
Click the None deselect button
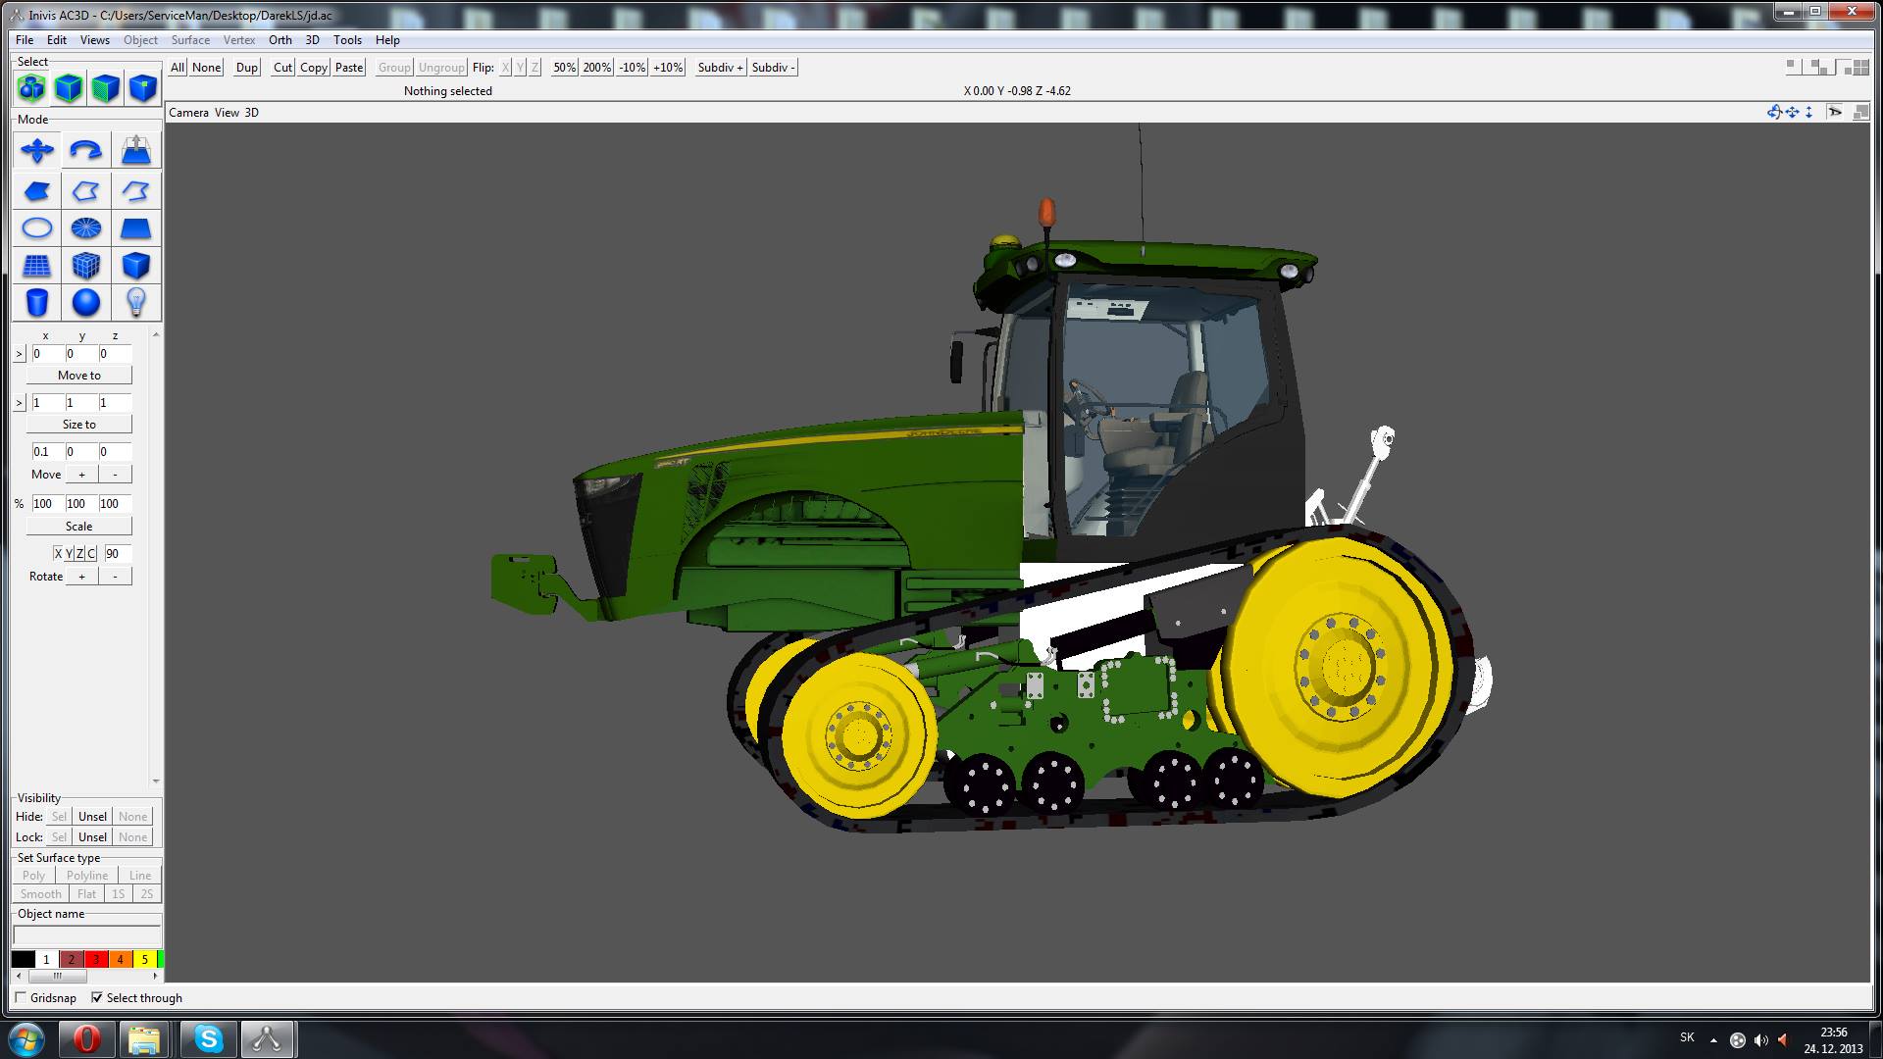click(x=206, y=67)
